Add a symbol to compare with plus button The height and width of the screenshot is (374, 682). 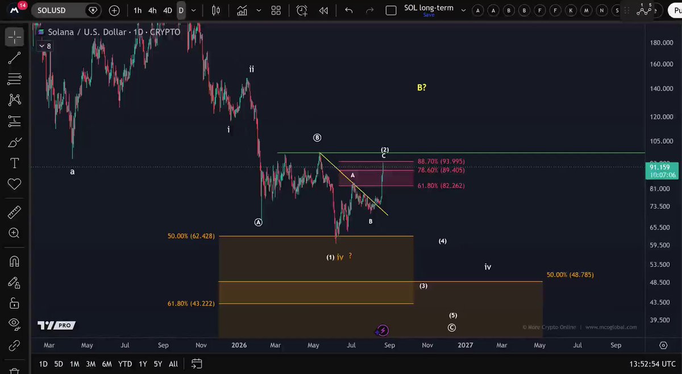[x=114, y=10]
